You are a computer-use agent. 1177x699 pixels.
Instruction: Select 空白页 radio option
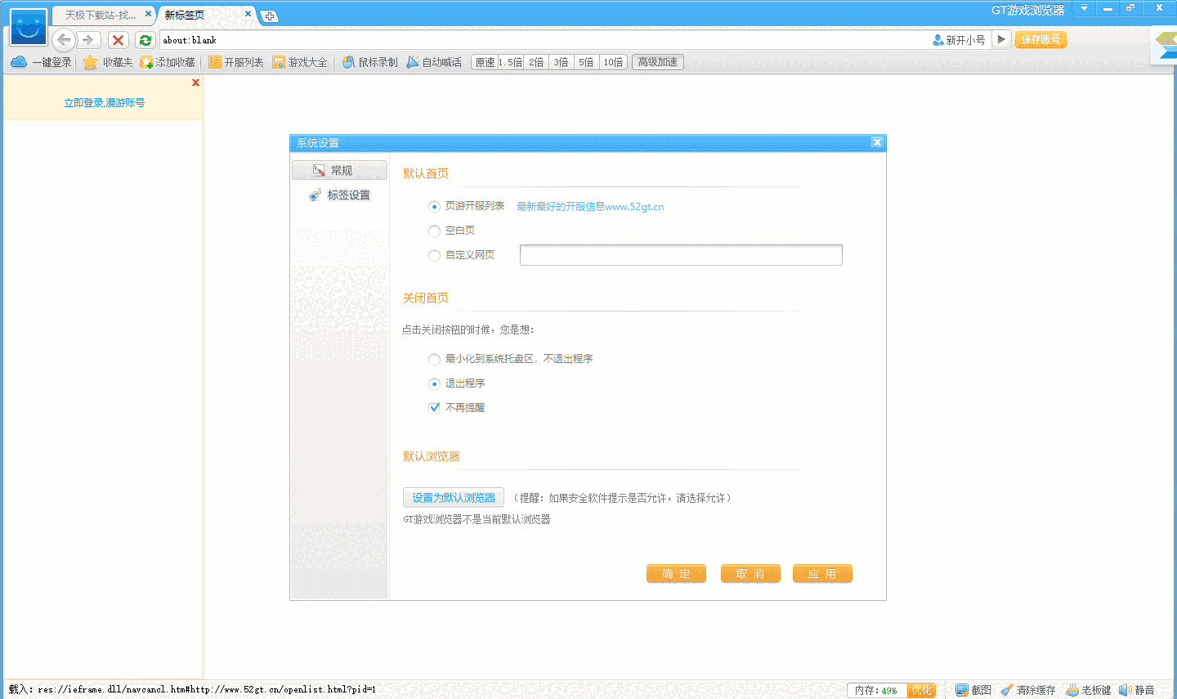point(435,231)
